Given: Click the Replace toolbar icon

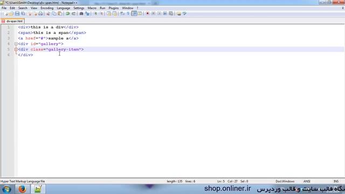Looking at the screenshot, I should (x=87, y=13).
